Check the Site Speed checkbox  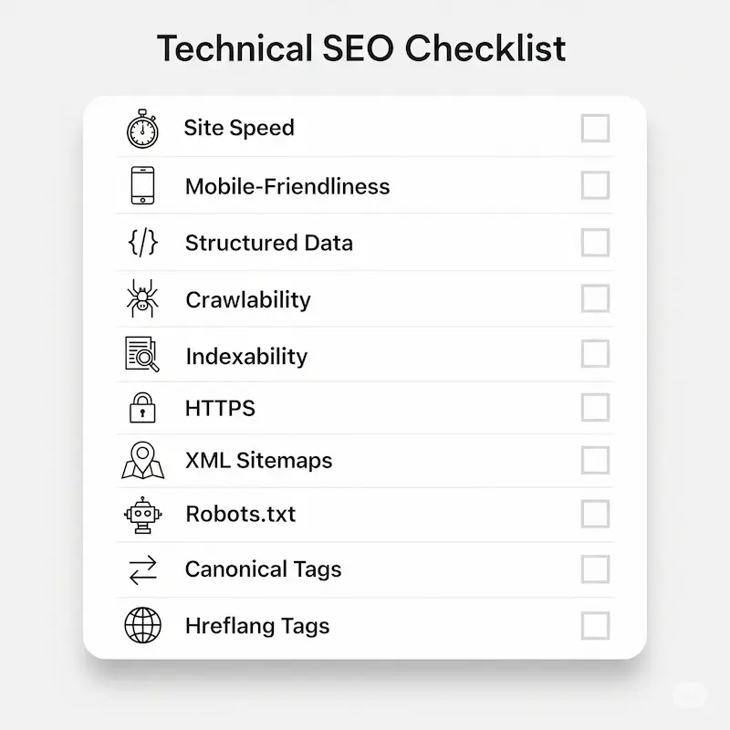[595, 129]
